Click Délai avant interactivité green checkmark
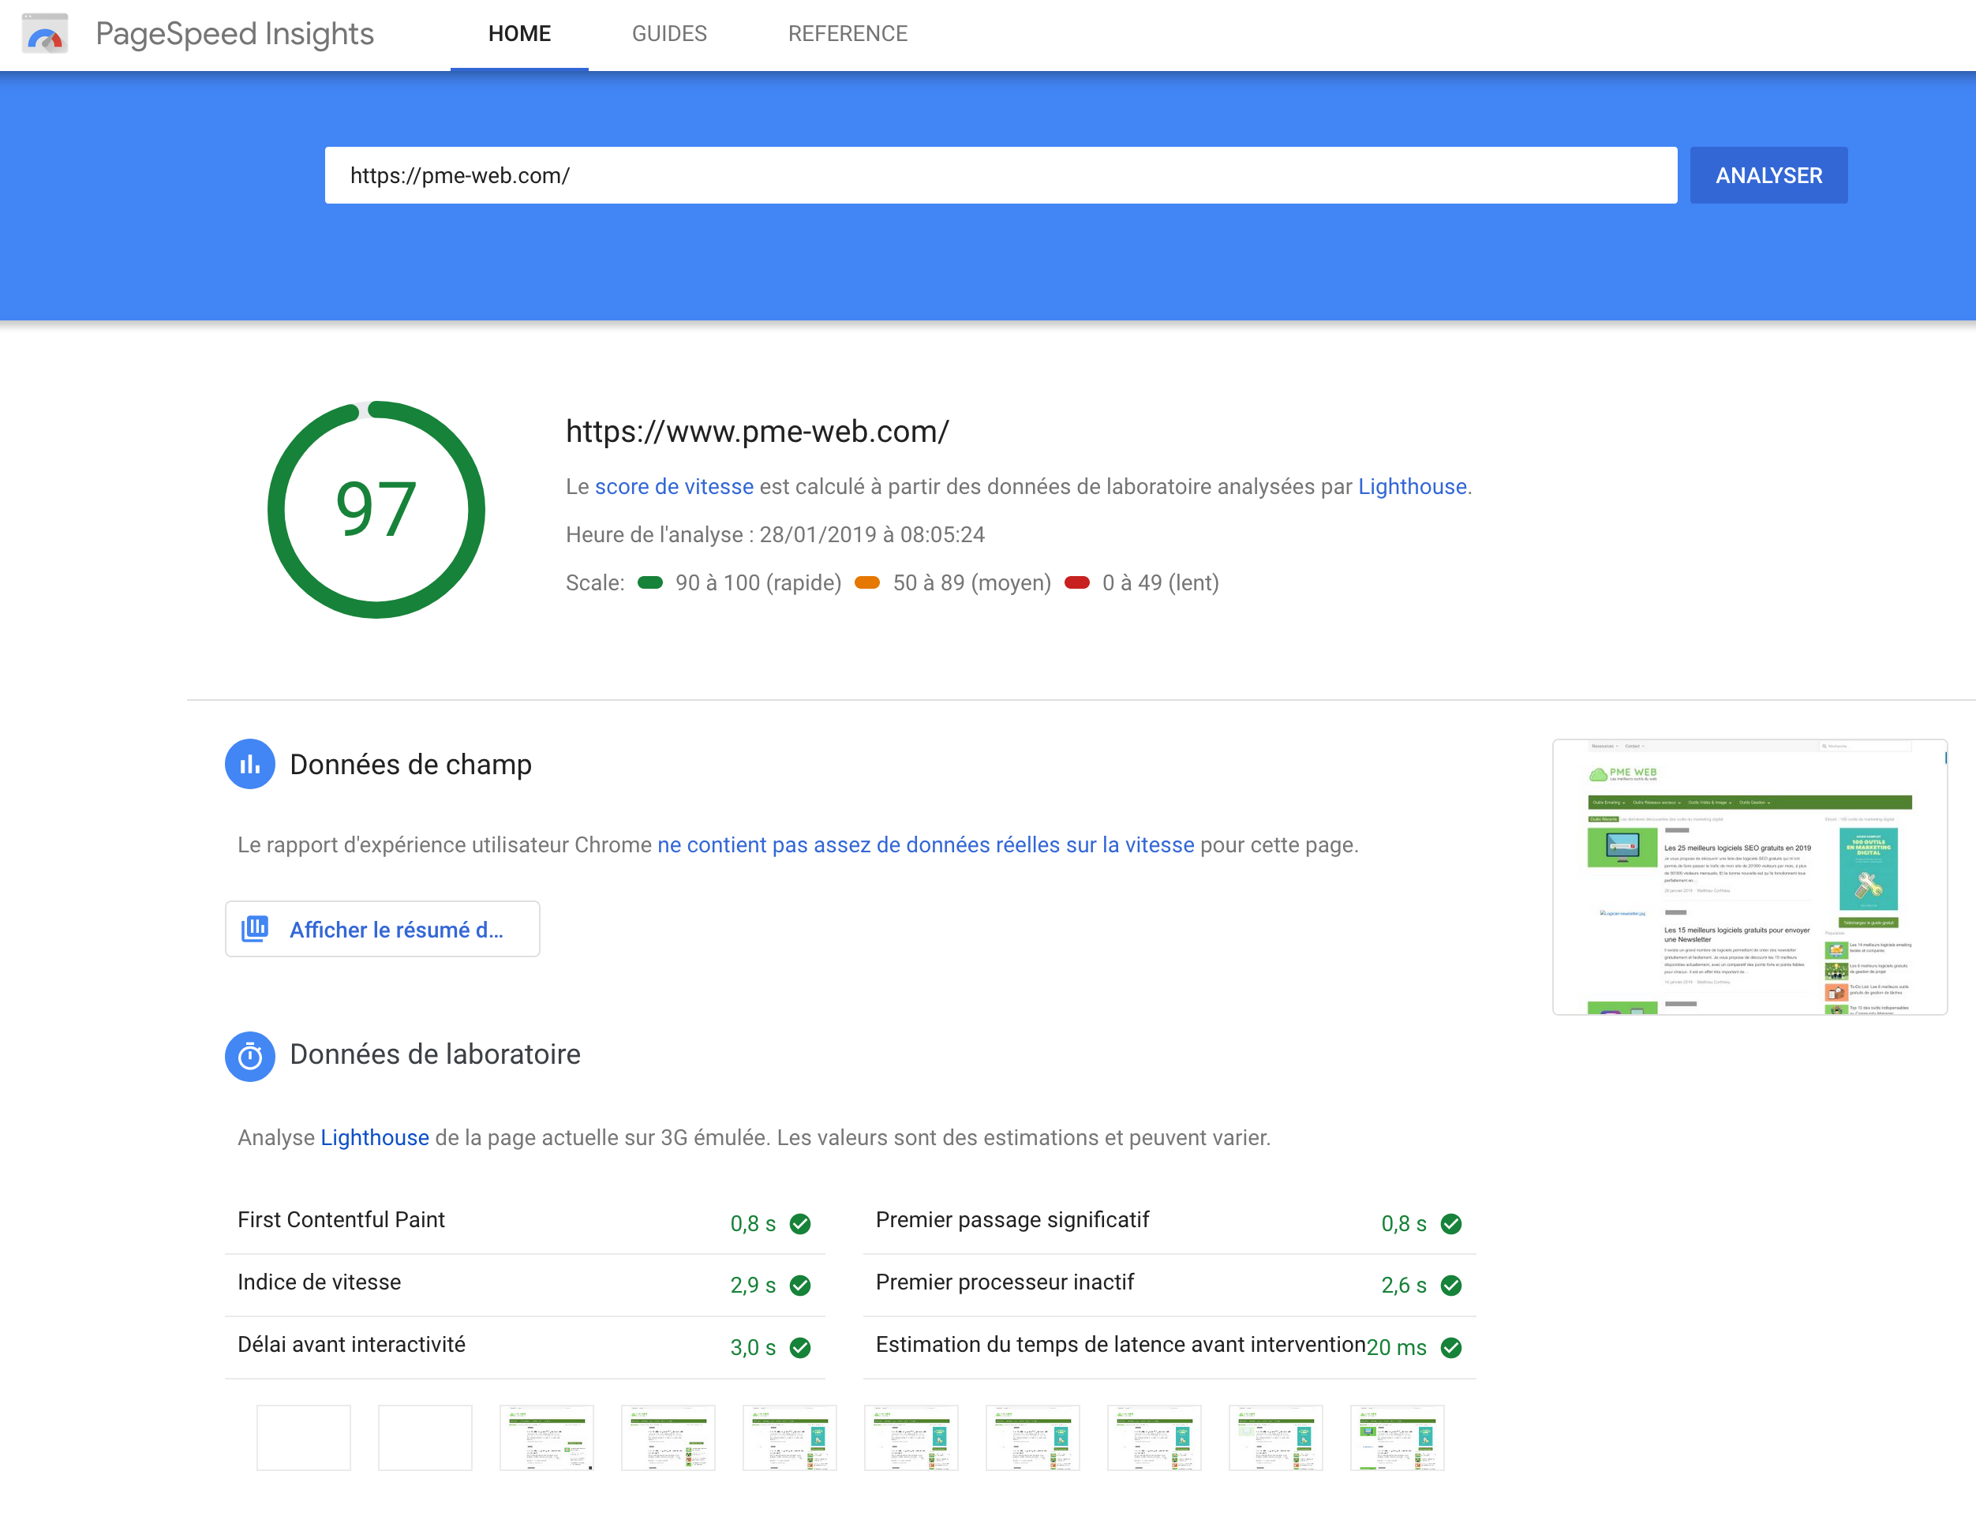The height and width of the screenshot is (1531, 1976). (x=800, y=1347)
